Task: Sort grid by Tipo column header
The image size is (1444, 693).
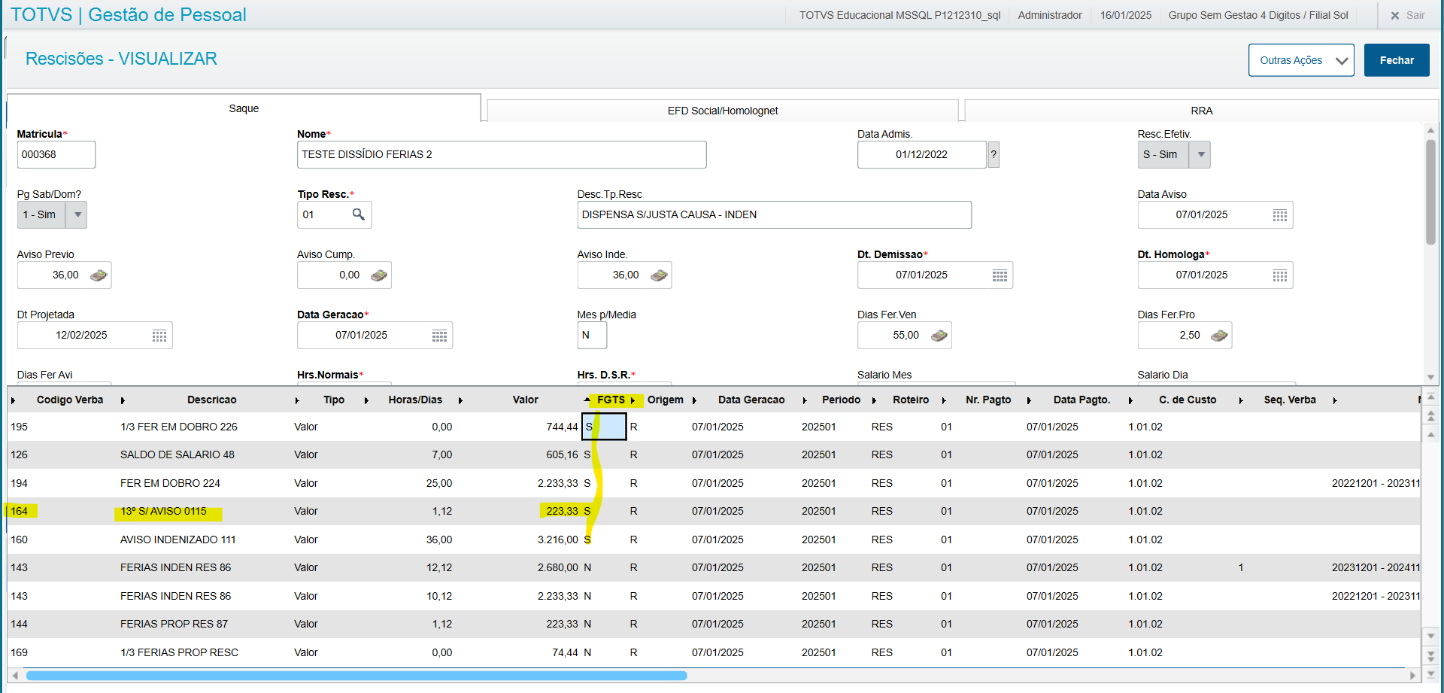Action: point(334,400)
